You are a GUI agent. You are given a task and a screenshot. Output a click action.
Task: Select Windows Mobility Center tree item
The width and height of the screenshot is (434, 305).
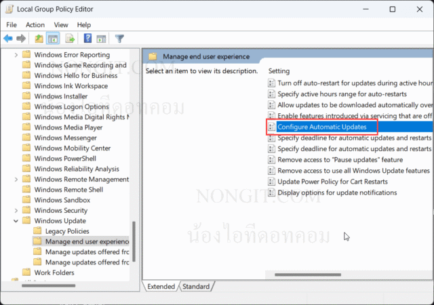click(73, 148)
